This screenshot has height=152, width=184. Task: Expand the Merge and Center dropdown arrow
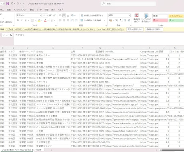pos(104,20)
